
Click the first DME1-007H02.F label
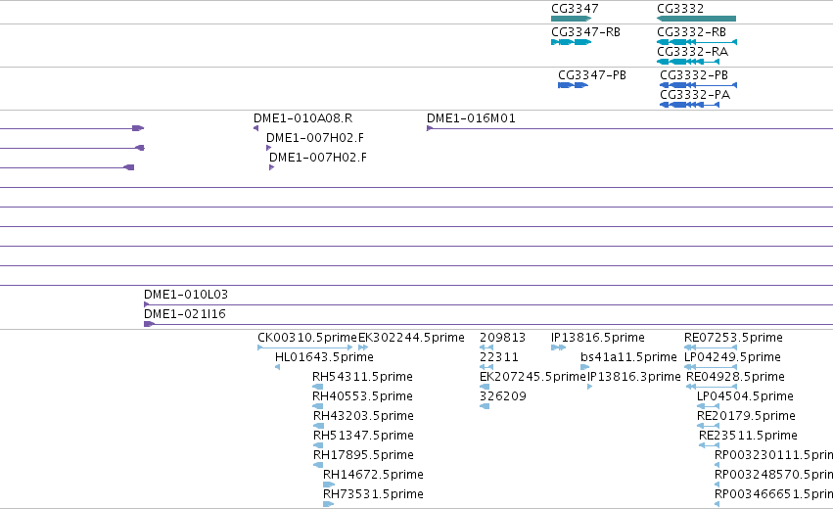tap(315, 138)
